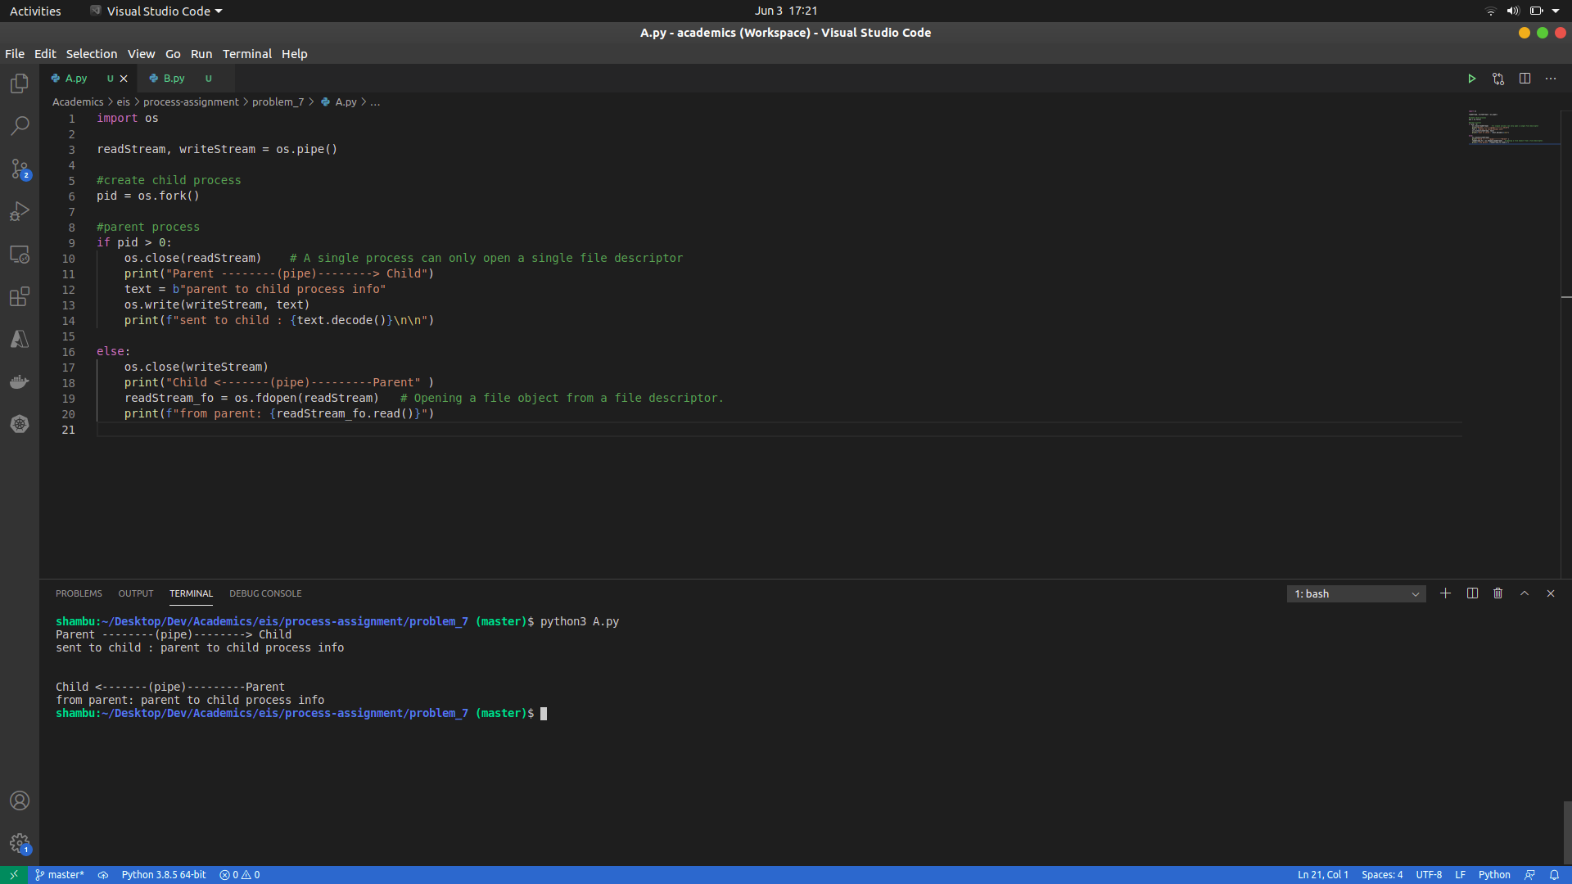This screenshot has width=1572, height=884.
Task: Open editor More Actions ellipsis menu
Action: [x=1551, y=79]
